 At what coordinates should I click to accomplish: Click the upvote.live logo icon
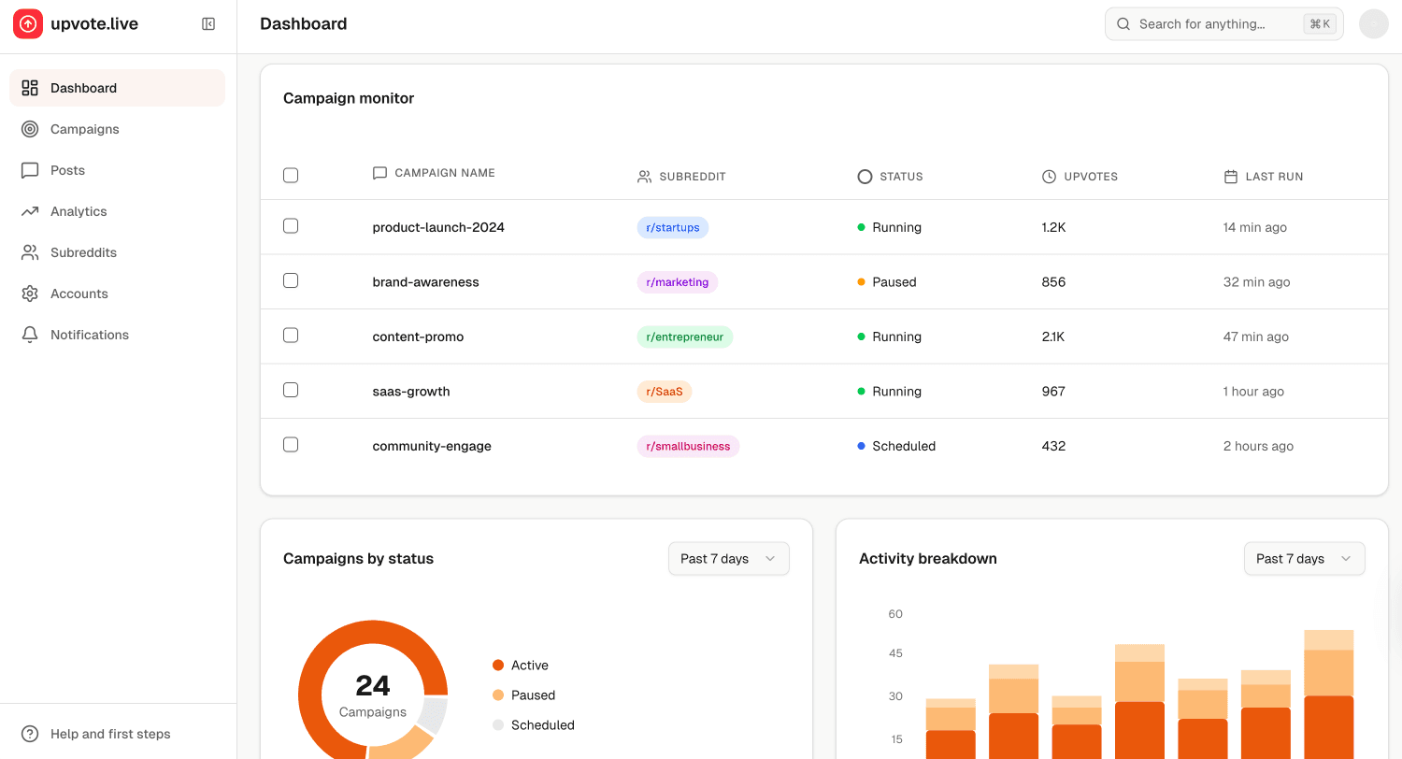pyautogui.click(x=27, y=23)
